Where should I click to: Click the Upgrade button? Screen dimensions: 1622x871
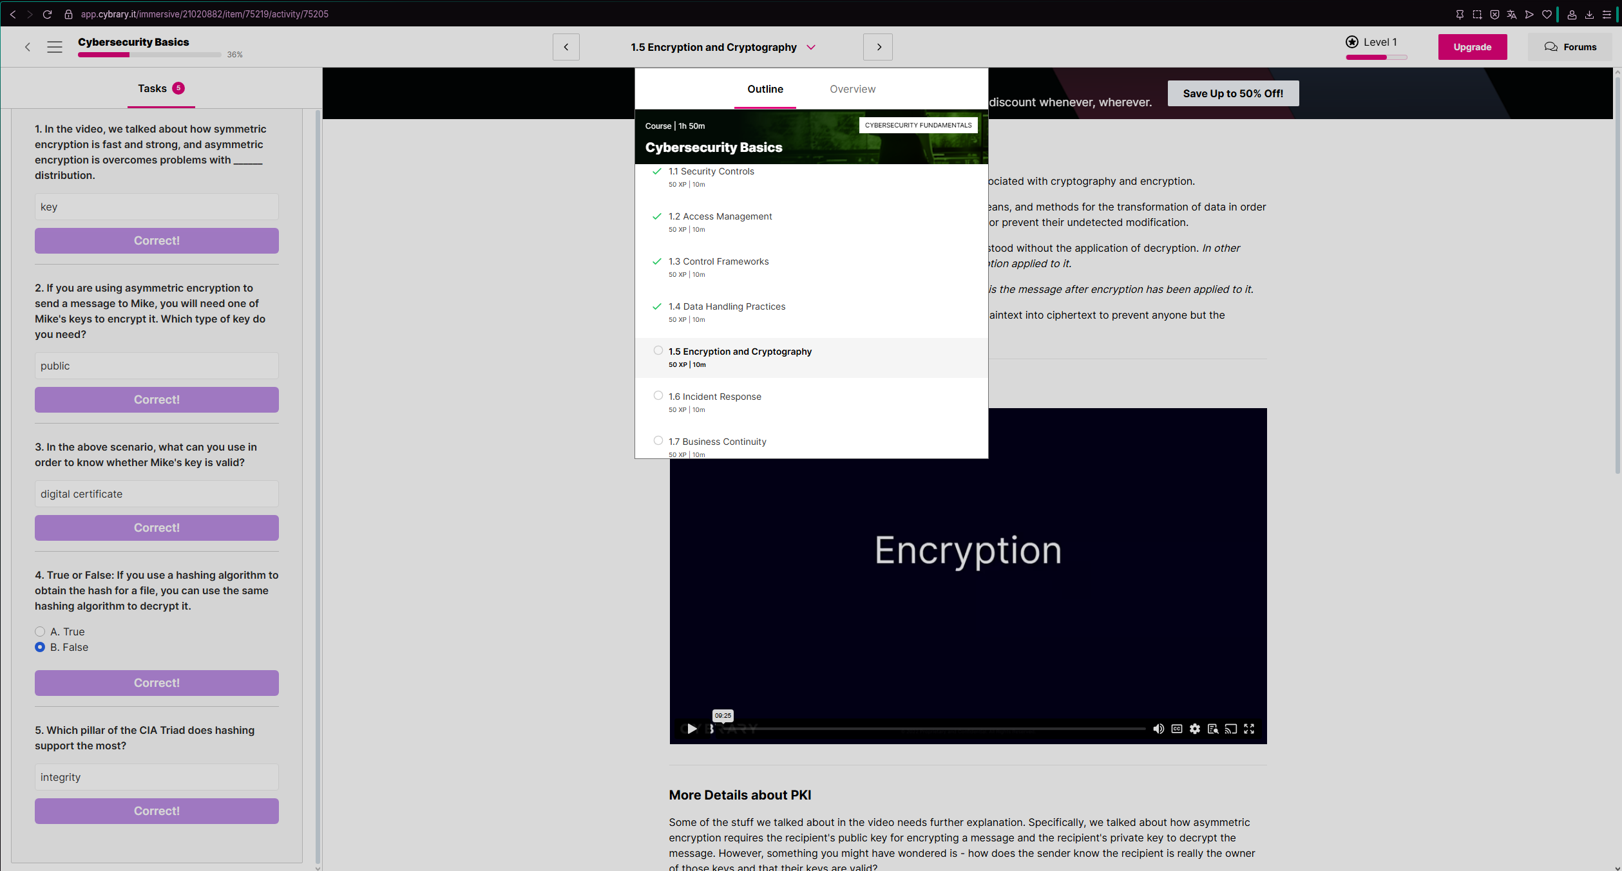(x=1472, y=47)
